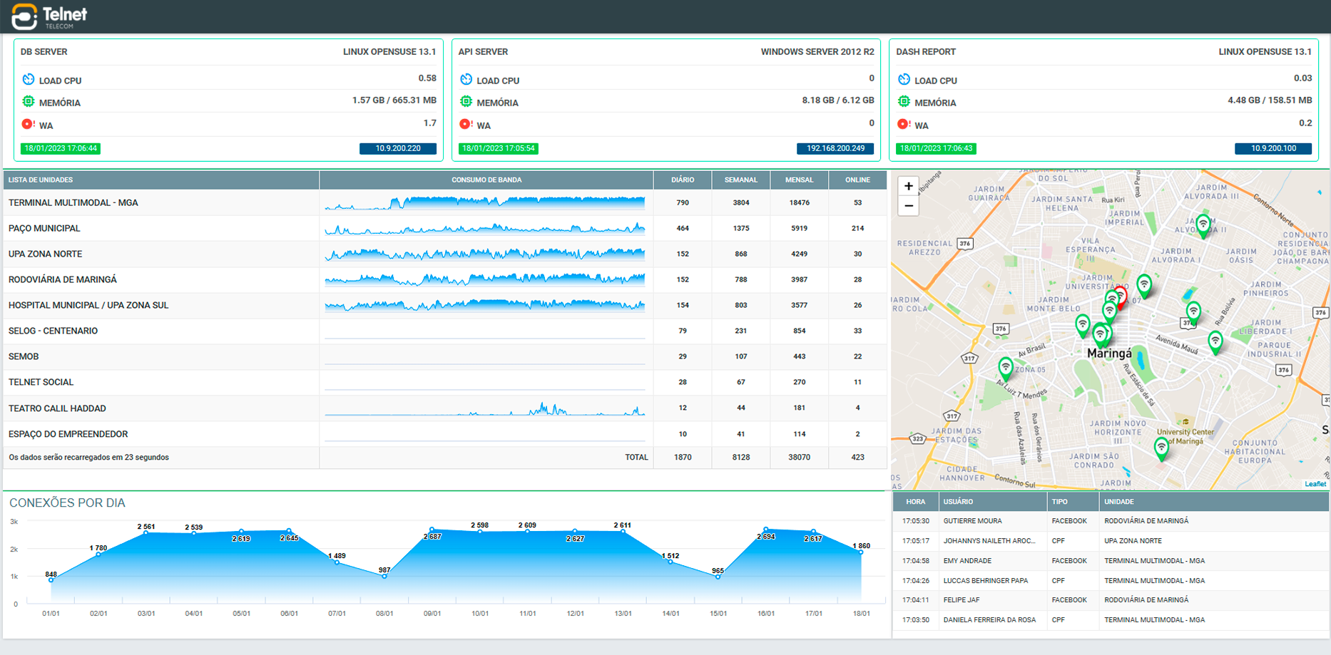Image resolution: width=1331 pixels, height=655 pixels.
Task: Click the Conexões por Dia chart title
Action: [x=67, y=503]
